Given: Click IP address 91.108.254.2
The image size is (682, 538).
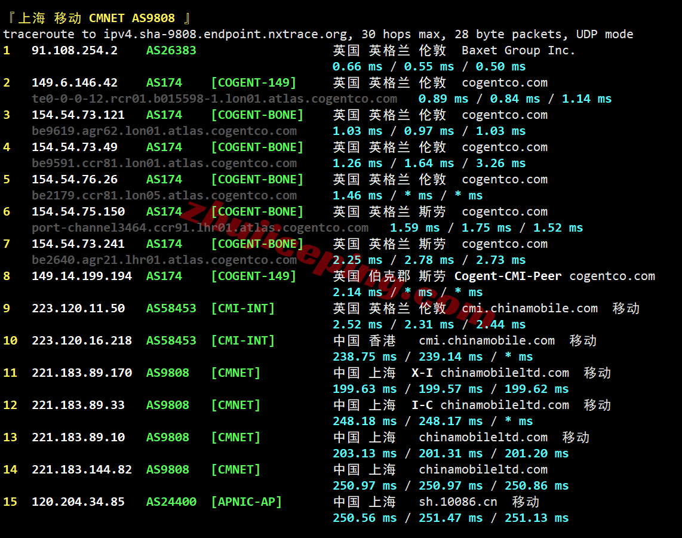Looking at the screenshot, I should click(75, 50).
